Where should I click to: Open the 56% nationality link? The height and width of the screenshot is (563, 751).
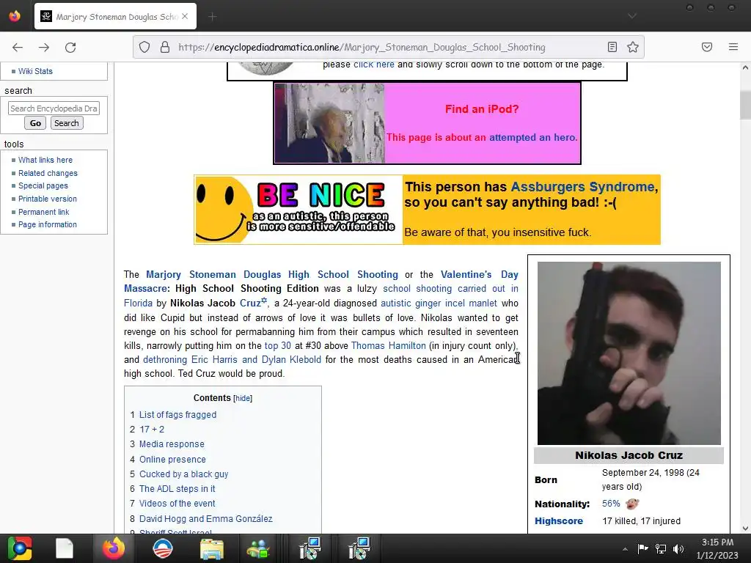click(611, 504)
